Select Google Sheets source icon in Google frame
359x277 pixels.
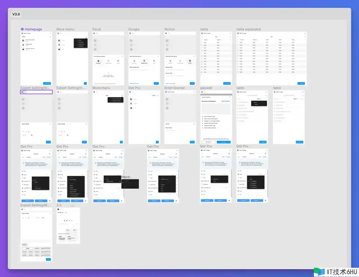point(144,61)
